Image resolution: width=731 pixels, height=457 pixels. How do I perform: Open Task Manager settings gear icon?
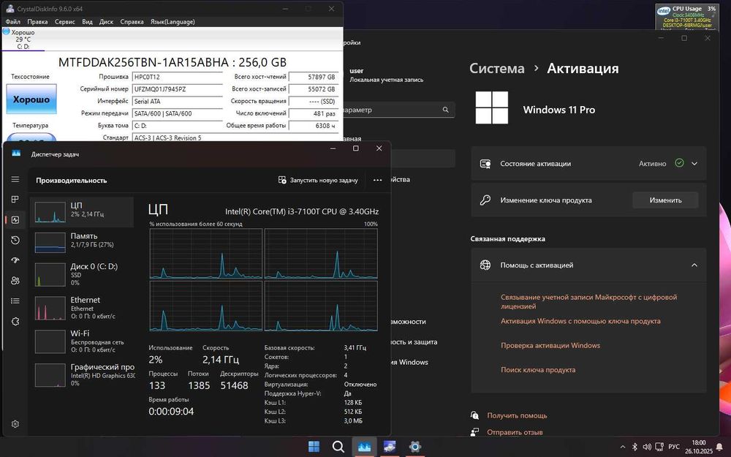tap(15, 424)
